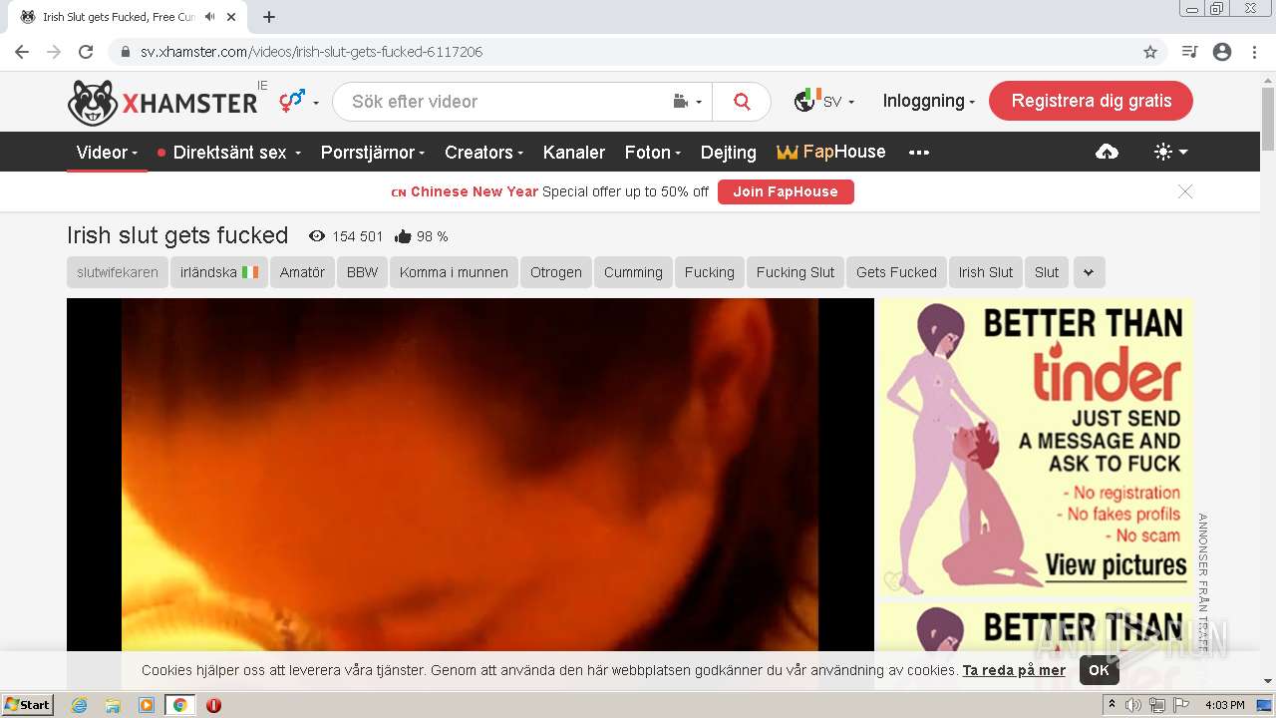Click the taskbar clock showing 4:03 PM
Screen dimensions: 1276x718
click(x=1225, y=705)
